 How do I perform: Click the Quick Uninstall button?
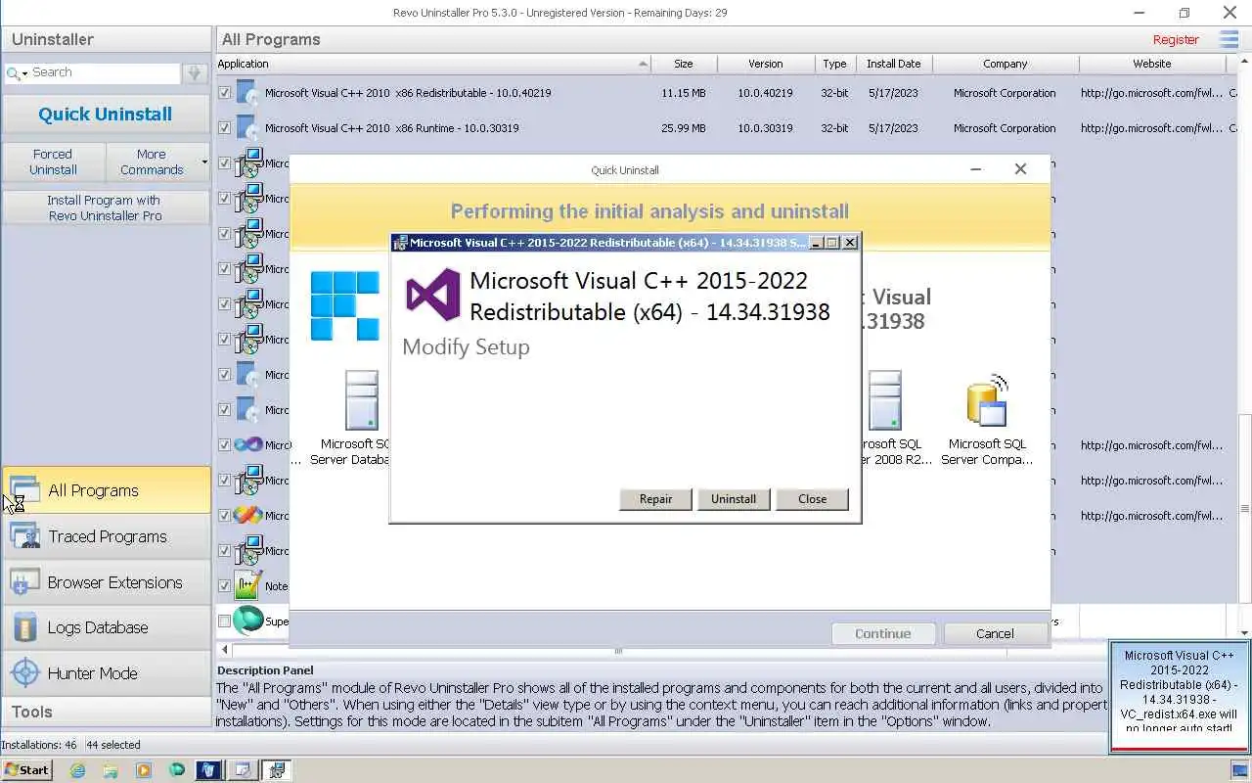click(x=106, y=115)
